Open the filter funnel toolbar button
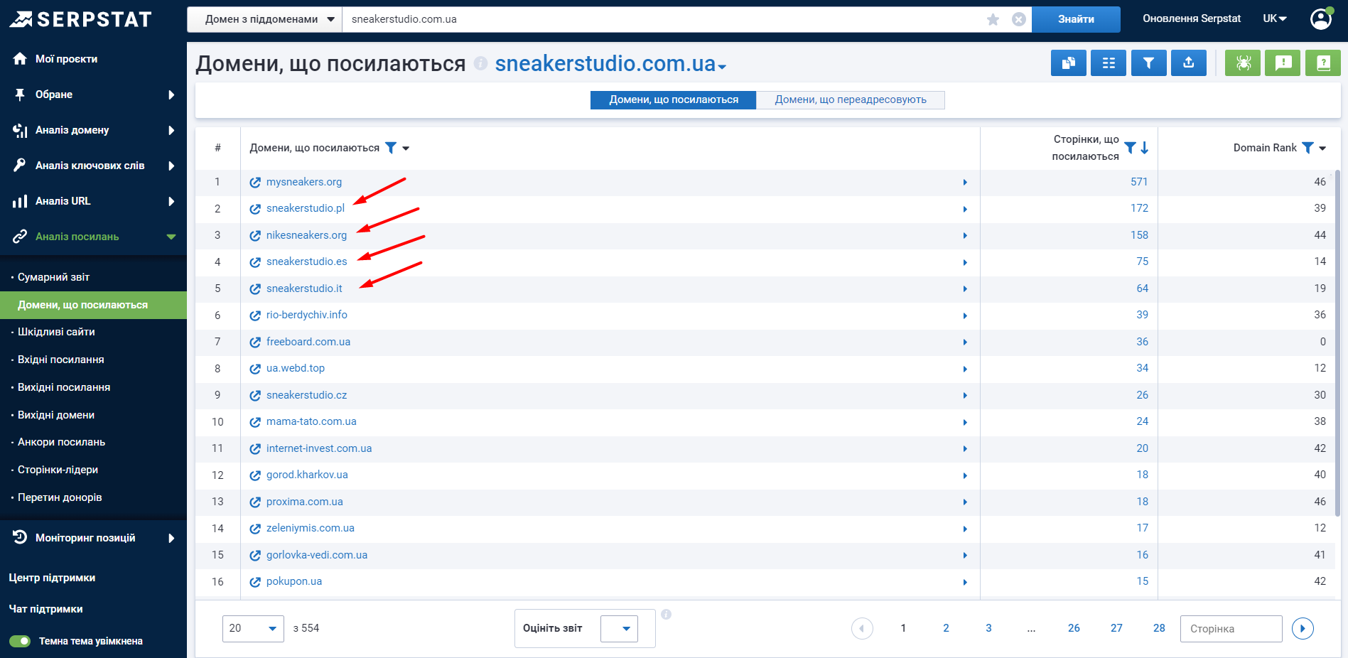The width and height of the screenshot is (1348, 658). pos(1148,63)
